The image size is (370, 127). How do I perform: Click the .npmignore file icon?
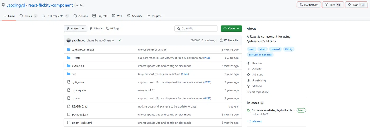pos(69,90)
